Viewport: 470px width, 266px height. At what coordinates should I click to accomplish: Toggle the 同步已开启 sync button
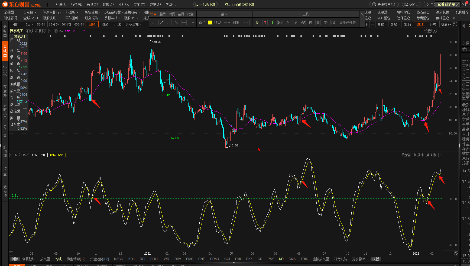point(348,23)
